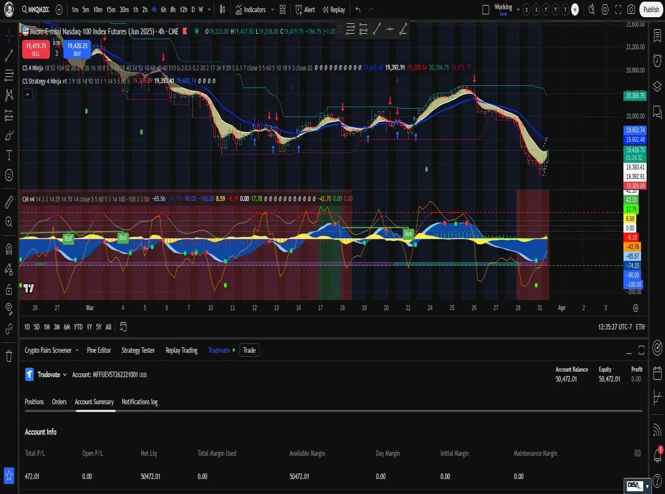Open the indicator templates grid
Screen dimensions: 665x494
click(283, 9)
